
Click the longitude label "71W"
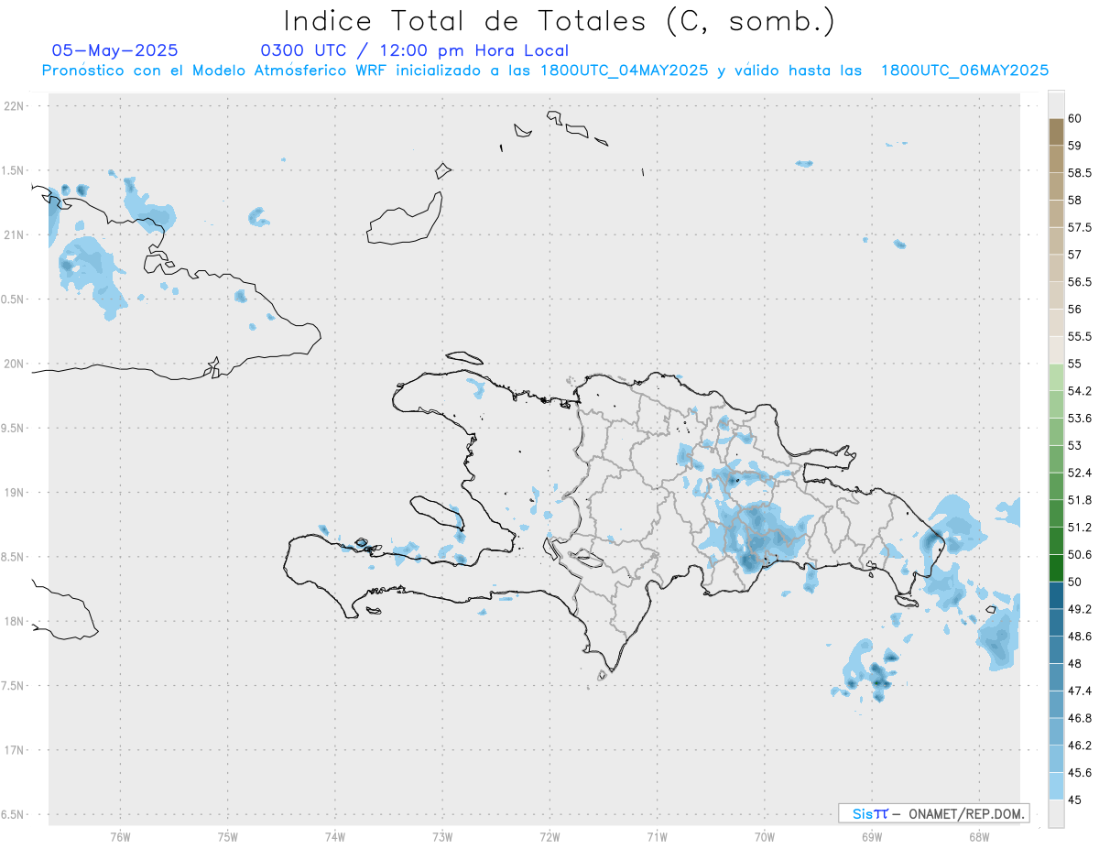pyautogui.click(x=657, y=836)
